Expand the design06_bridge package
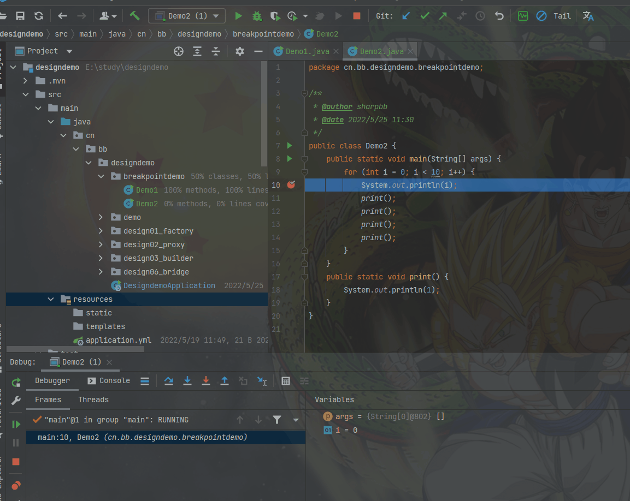This screenshot has width=630, height=501. (x=101, y=272)
